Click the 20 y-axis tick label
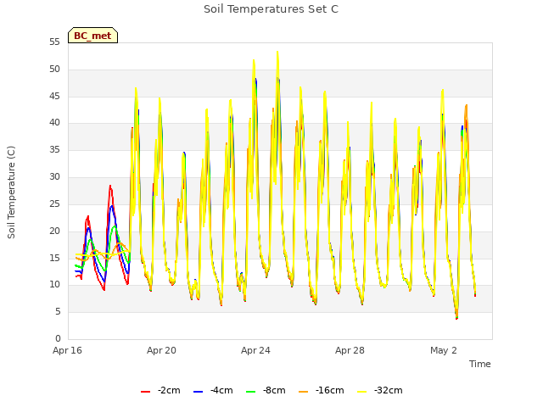 [54, 231]
